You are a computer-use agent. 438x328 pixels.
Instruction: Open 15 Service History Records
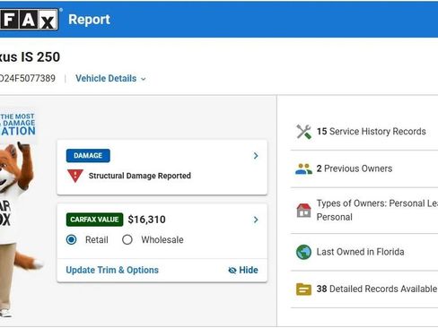[x=372, y=132]
